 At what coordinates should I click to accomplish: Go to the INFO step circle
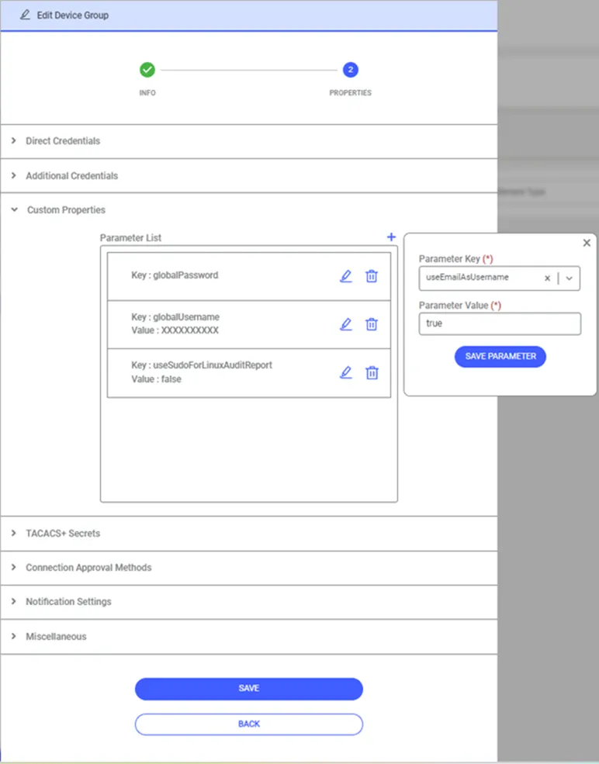point(147,70)
